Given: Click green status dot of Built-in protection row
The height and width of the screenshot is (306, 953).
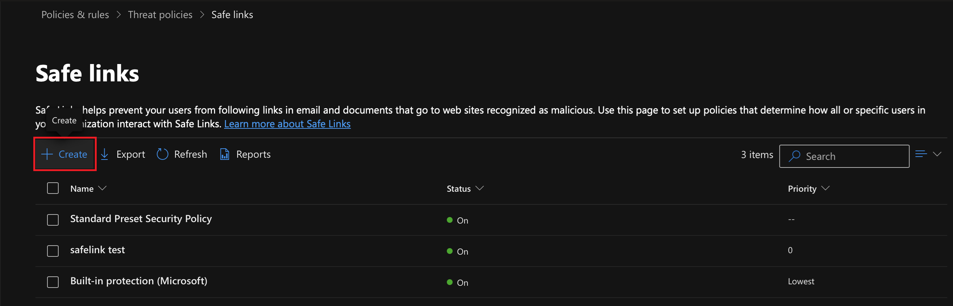Looking at the screenshot, I should tap(449, 282).
